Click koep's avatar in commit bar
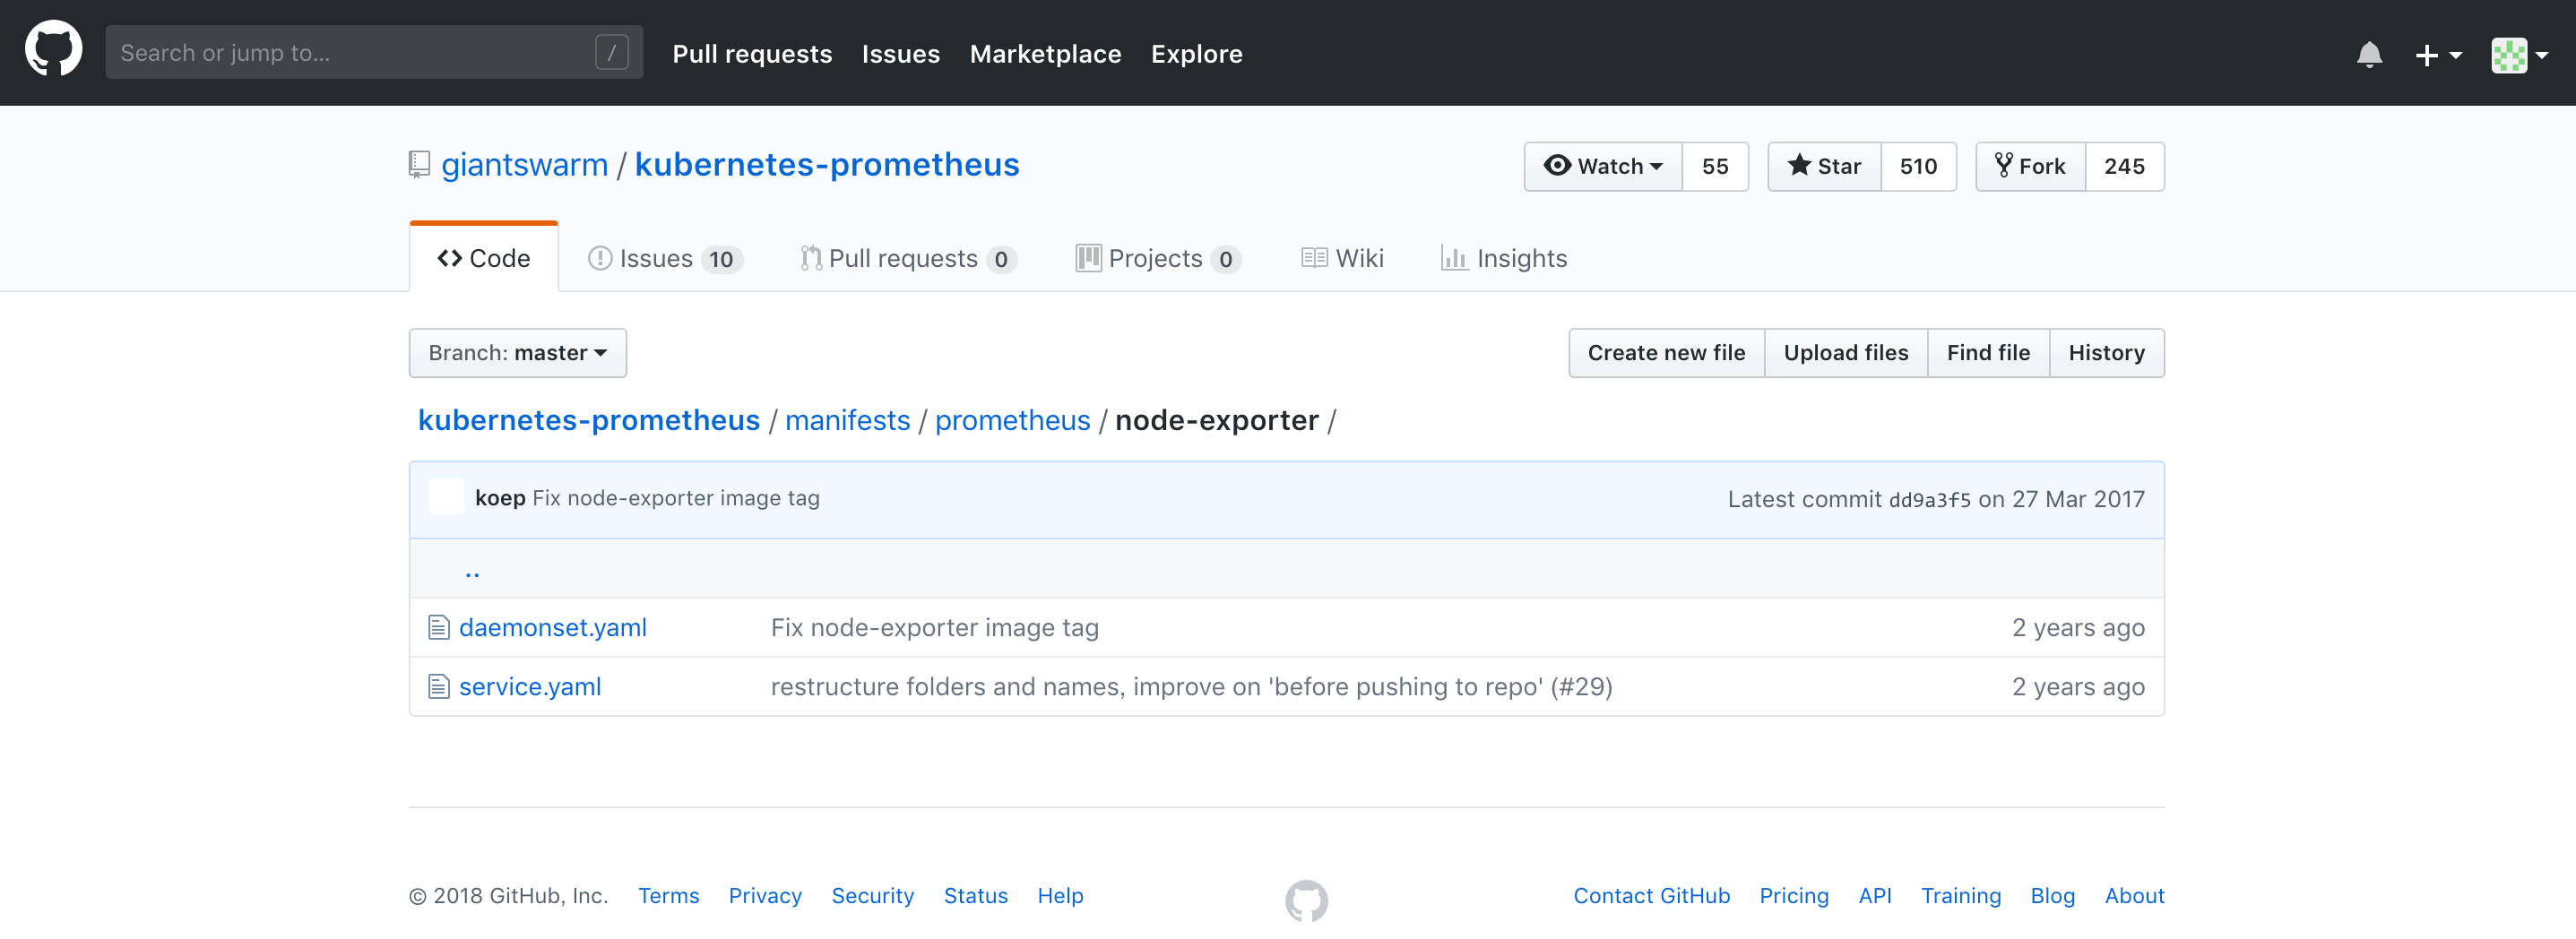 pos(446,497)
